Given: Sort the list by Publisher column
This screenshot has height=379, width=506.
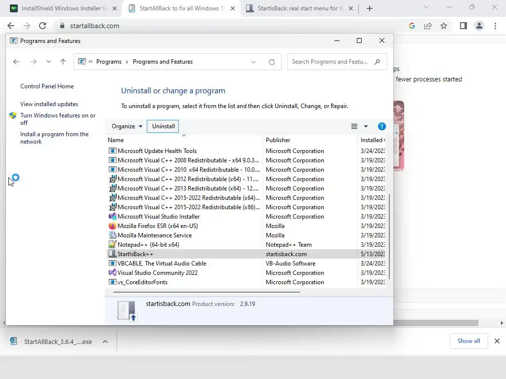Looking at the screenshot, I should tap(310, 140).
